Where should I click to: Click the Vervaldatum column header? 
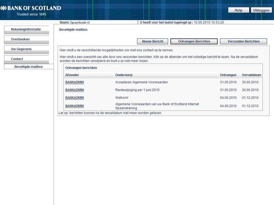(251, 75)
